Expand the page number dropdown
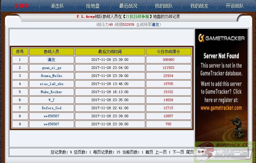Screen dimensions: 256x163 click(200, 152)
